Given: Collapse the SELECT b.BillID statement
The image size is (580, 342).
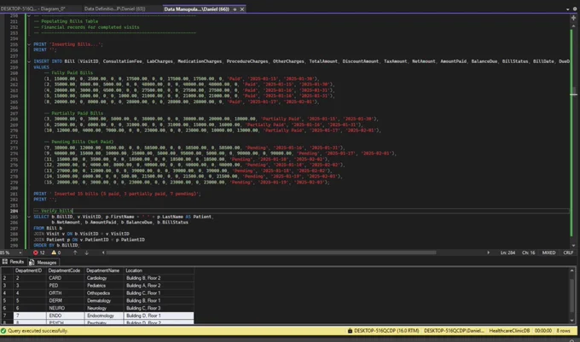Looking at the screenshot, I should [29, 217].
